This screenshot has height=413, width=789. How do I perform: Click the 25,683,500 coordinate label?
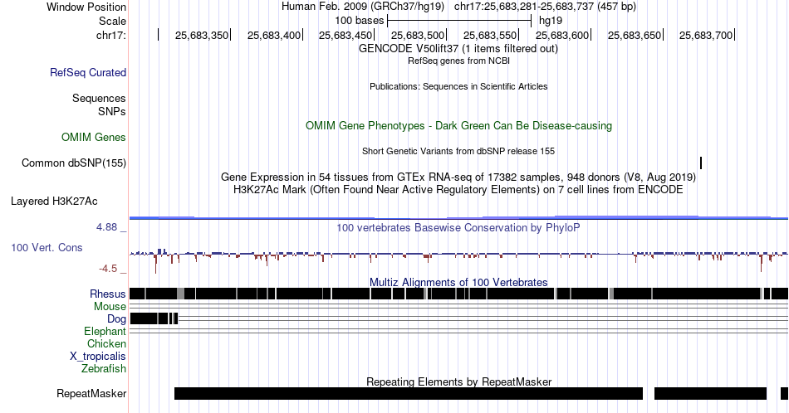point(418,35)
